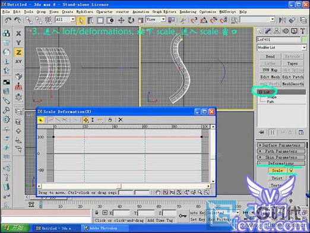310x233 pixels.
Task: Select Move Control Point tool in Scale Deformation
Action: pyautogui.click(x=86, y=120)
